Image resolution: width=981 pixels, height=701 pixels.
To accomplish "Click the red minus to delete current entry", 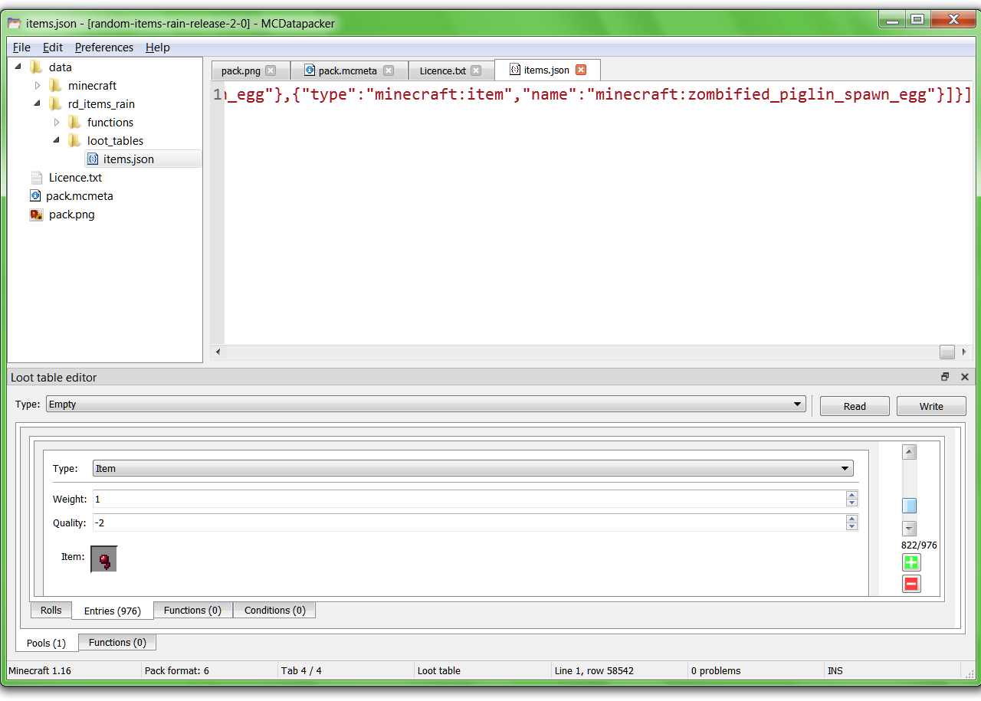I will [x=911, y=583].
